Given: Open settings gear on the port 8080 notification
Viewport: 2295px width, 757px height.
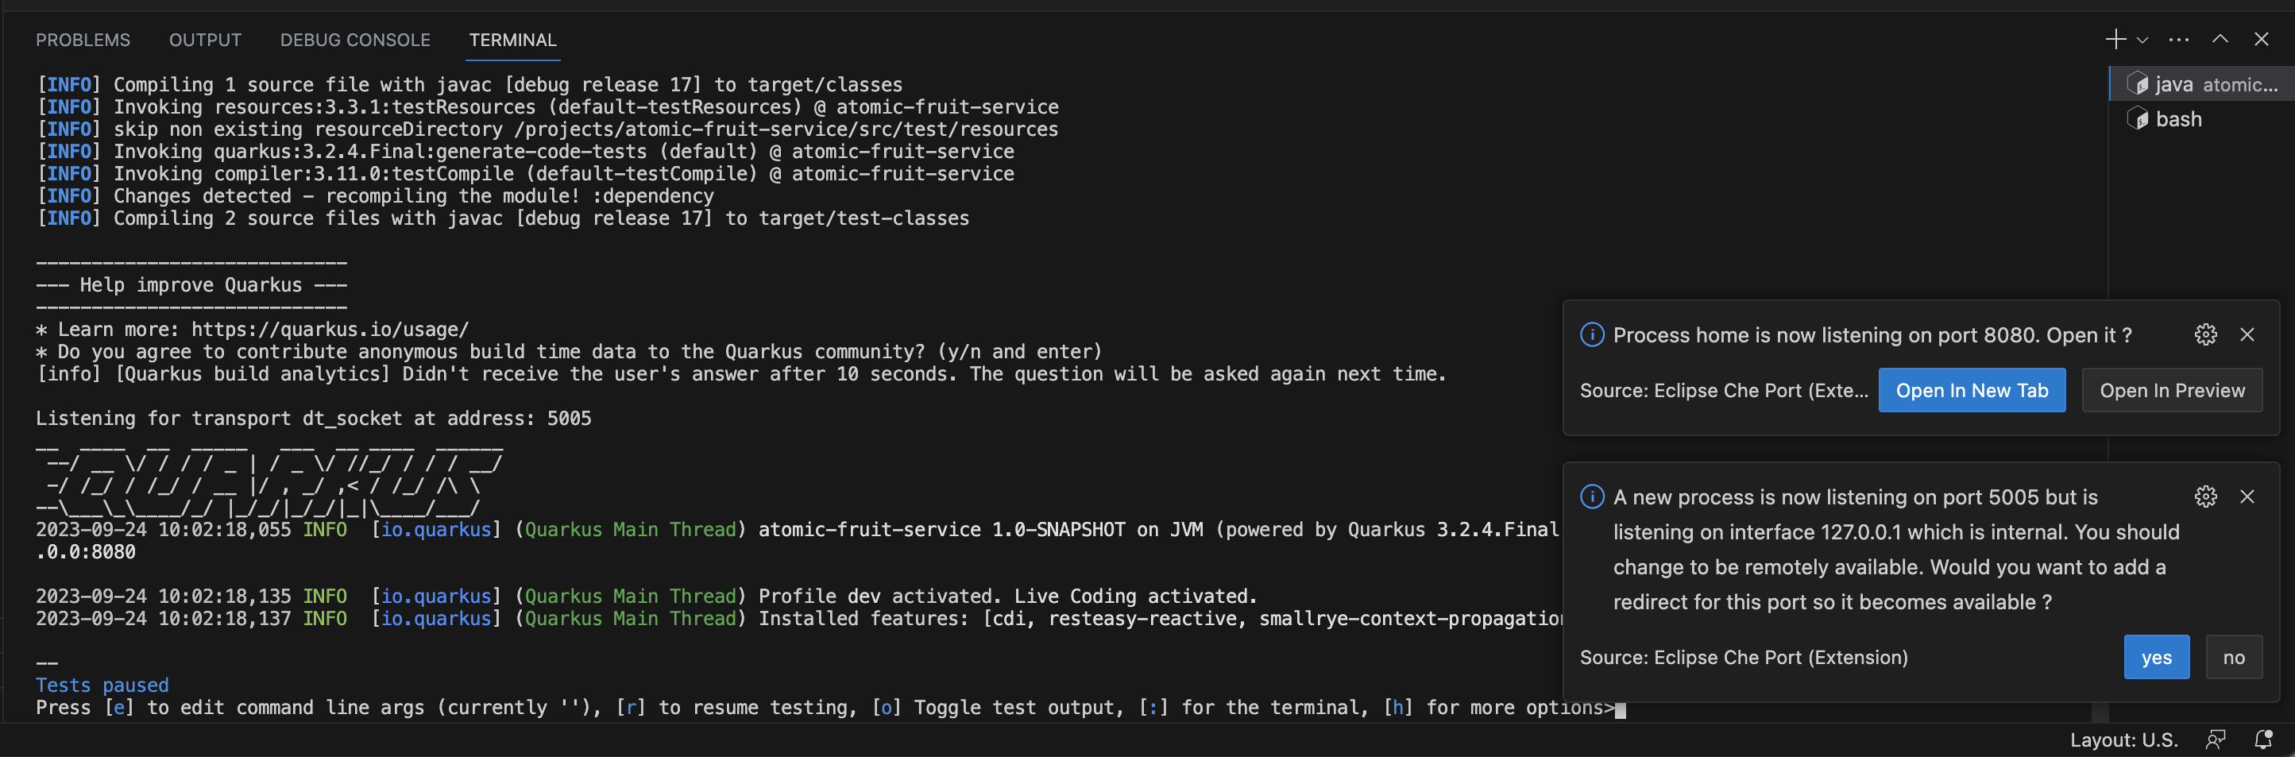Looking at the screenshot, I should pos(2205,335).
